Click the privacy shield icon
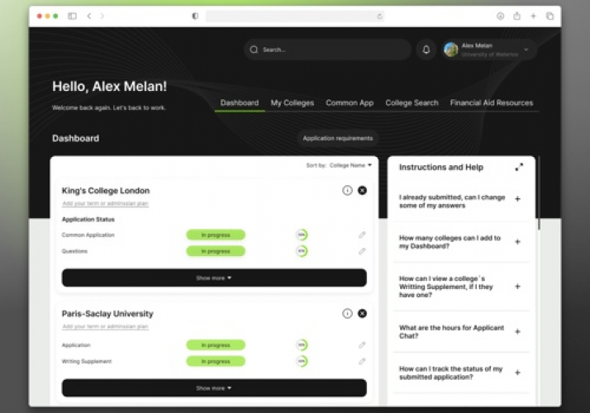The image size is (590, 413). tap(195, 16)
